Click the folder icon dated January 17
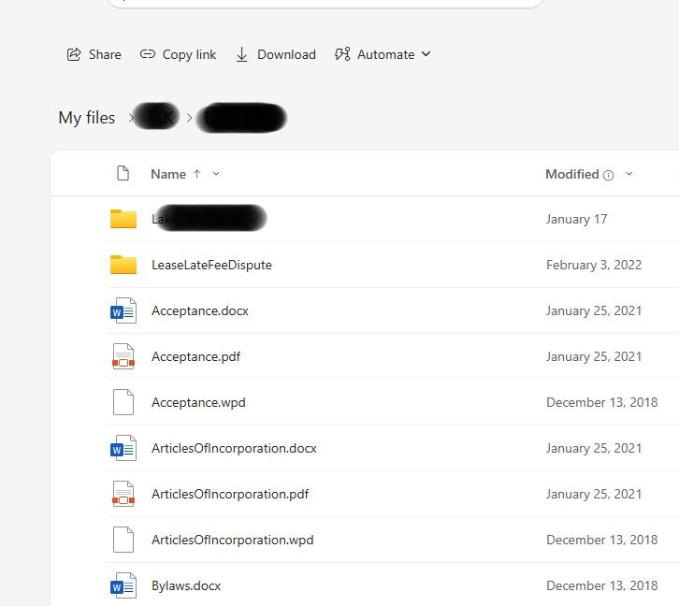 click(123, 219)
